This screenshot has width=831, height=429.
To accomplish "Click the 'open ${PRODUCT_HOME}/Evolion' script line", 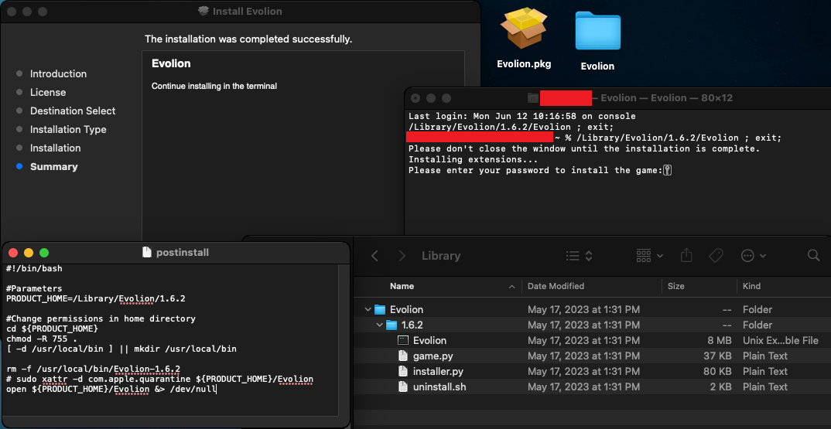I will 111,390.
